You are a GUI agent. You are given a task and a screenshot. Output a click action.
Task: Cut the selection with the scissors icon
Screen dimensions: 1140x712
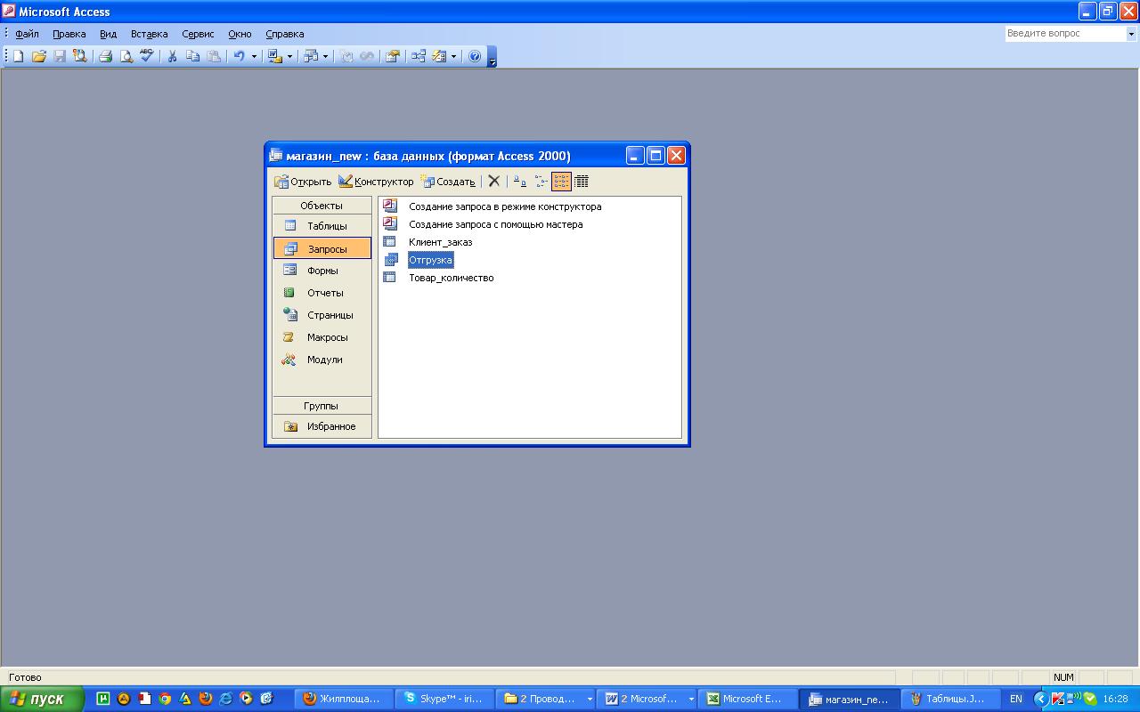[x=172, y=56]
